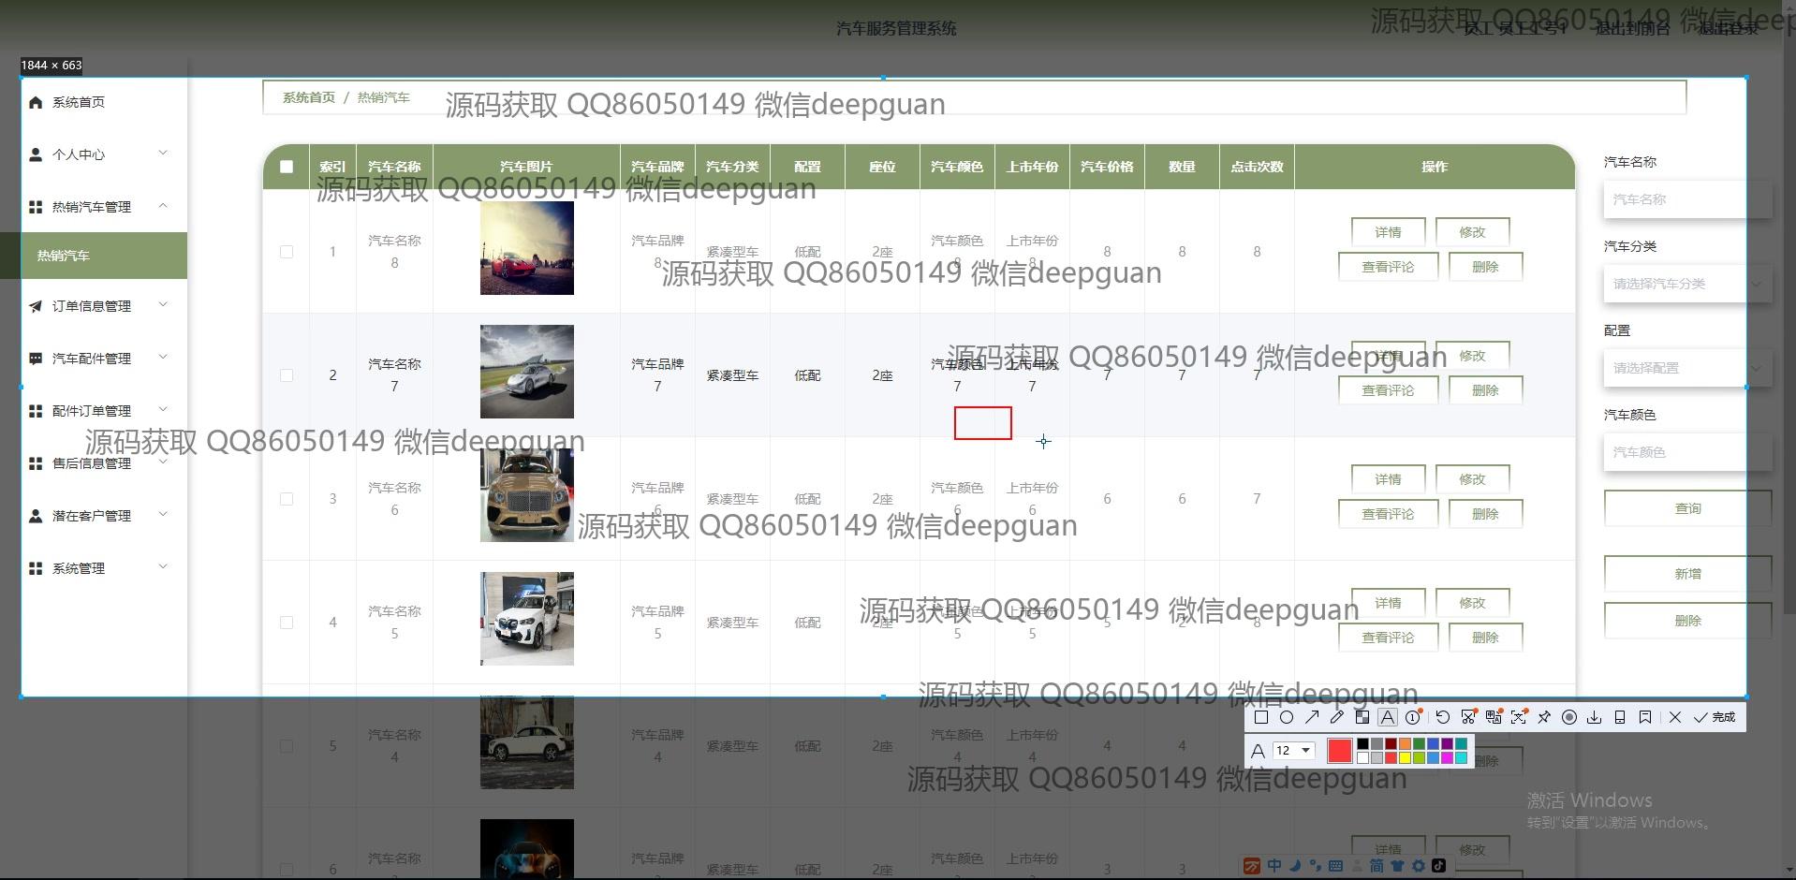Viewport: 1796px width, 880px height.
Task: Click 查看评论 button for row 2
Action: [x=1388, y=390]
